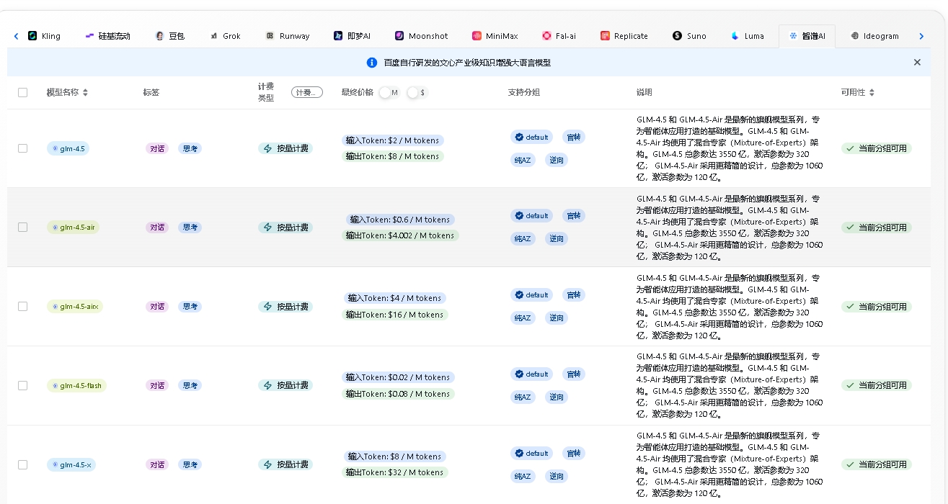The image size is (948, 504).
Task: Switch to the Kling tab
Action: 44,36
